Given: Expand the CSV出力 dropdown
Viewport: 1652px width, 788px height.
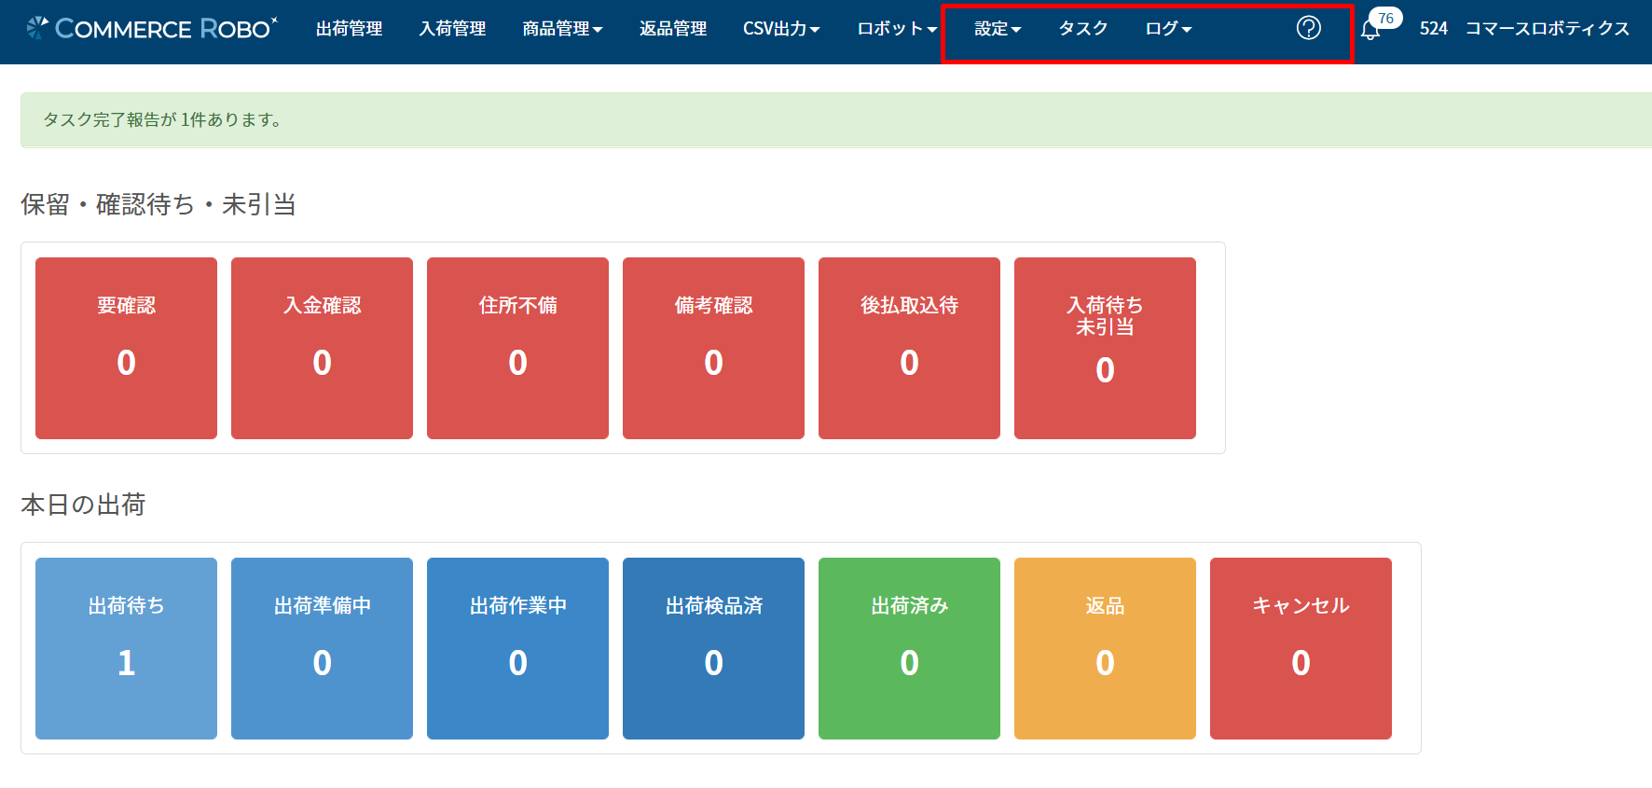Looking at the screenshot, I should (781, 29).
